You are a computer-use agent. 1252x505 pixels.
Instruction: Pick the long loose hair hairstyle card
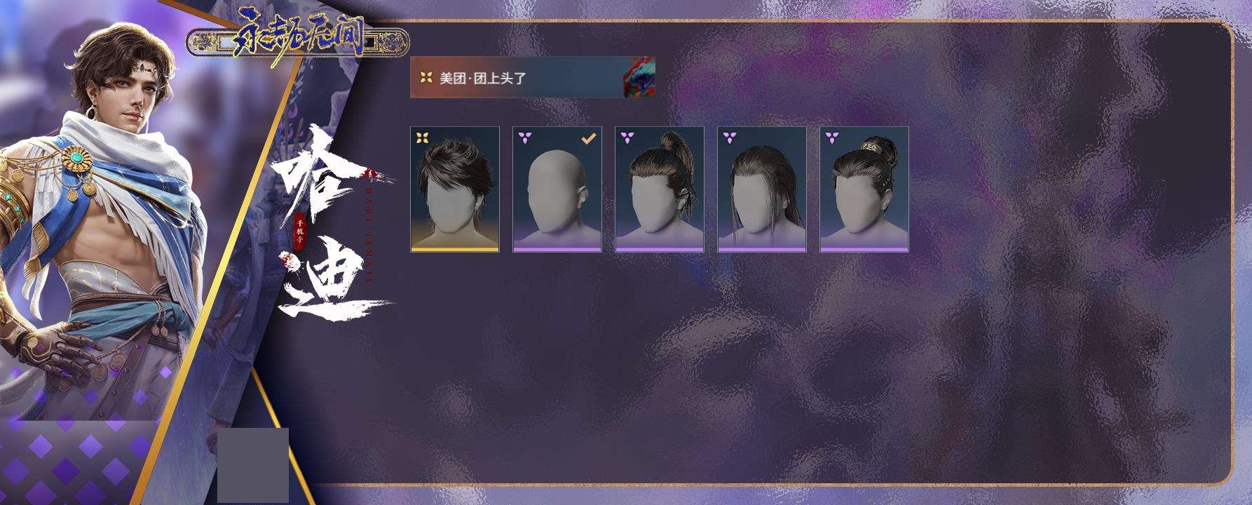tap(762, 189)
